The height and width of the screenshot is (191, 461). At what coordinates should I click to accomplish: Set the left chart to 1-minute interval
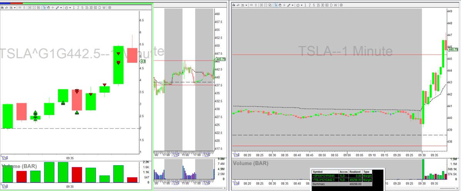(74, 8)
